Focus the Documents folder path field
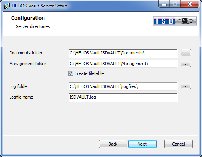Screen dimensions: 202x157 click(123, 53)
